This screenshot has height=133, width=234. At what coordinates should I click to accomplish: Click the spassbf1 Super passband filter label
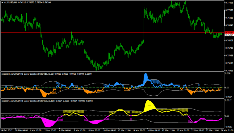pyautogui.click(x=47, y=101)
